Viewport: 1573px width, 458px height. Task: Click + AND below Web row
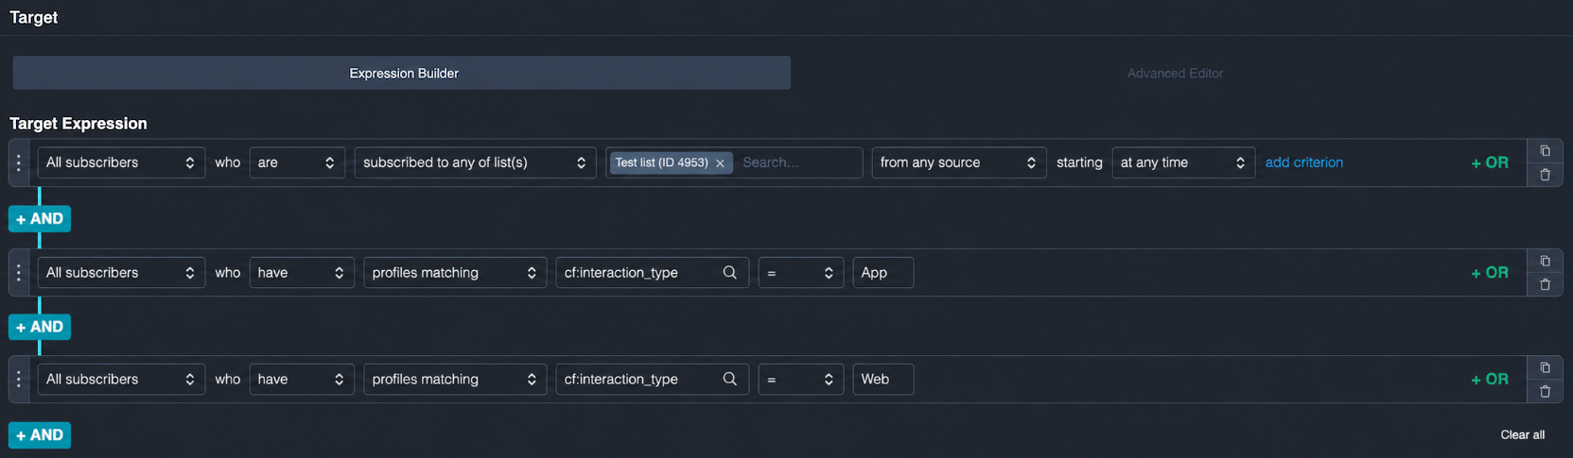[40, 435]
